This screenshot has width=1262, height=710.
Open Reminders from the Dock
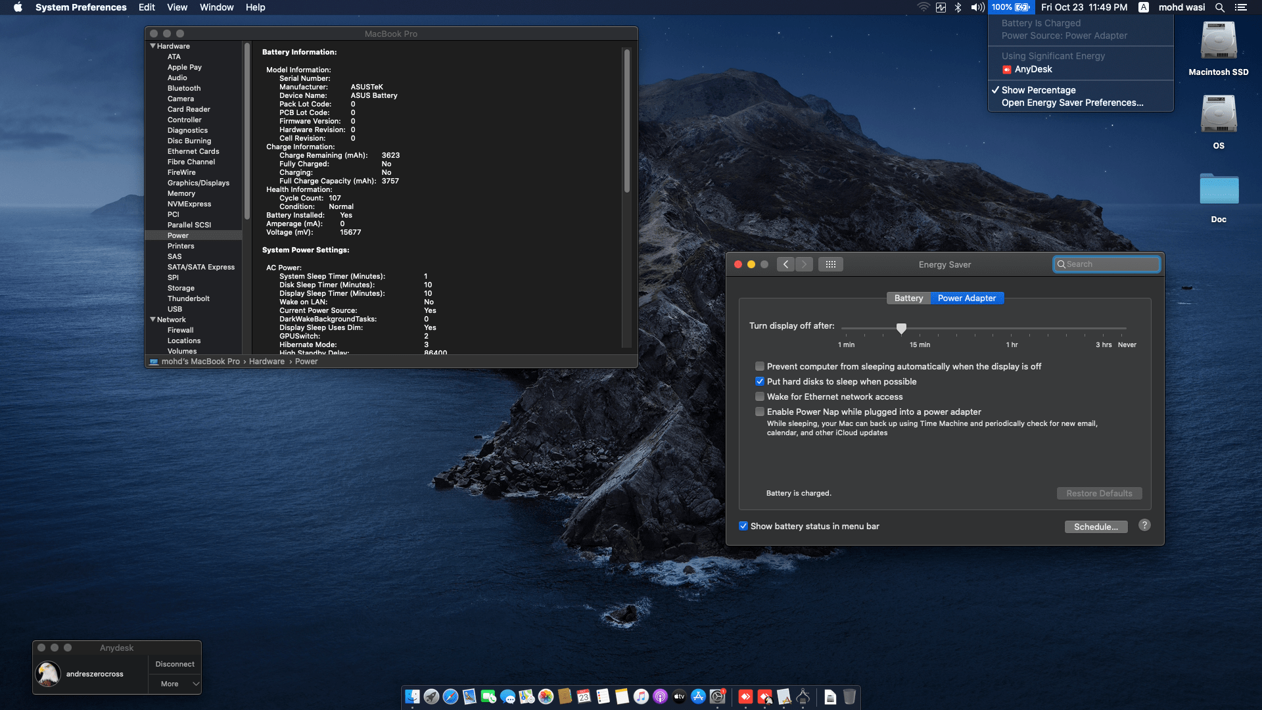(603, 697)
